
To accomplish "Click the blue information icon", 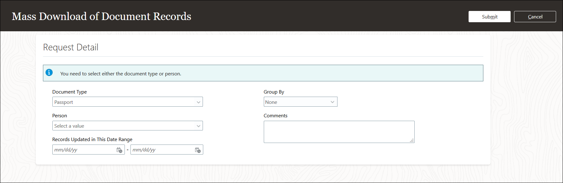I will 49,73.
